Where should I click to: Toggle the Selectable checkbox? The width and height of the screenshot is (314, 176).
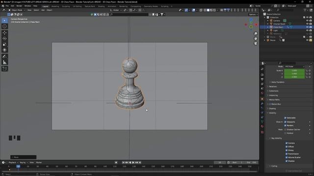coord(285,118)
